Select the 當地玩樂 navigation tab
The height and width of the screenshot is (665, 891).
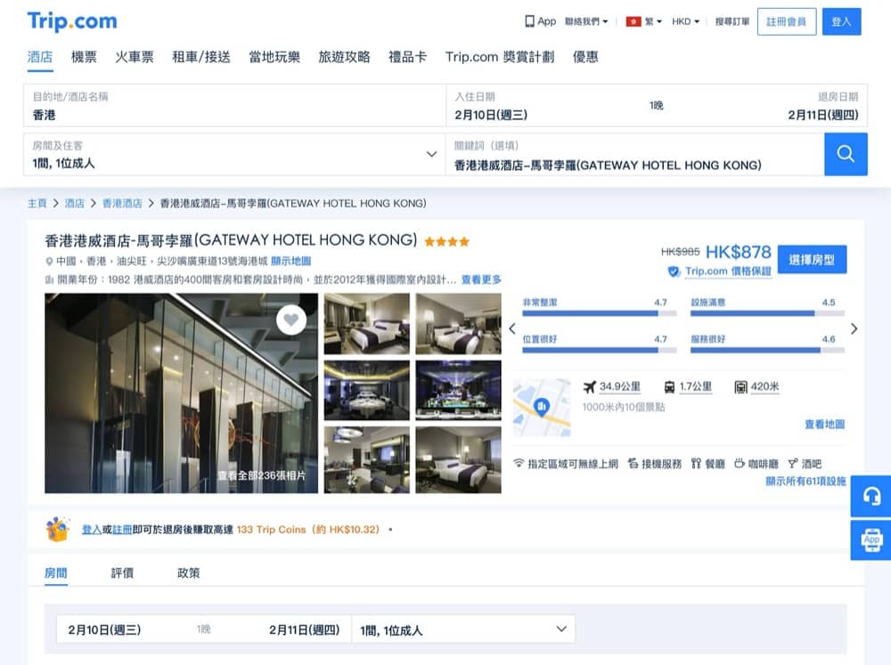point(274,57)
